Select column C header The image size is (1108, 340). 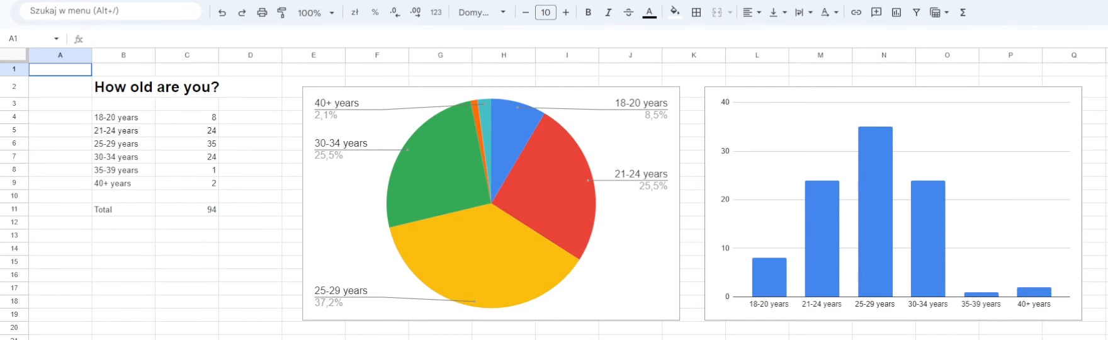(187, 55)
